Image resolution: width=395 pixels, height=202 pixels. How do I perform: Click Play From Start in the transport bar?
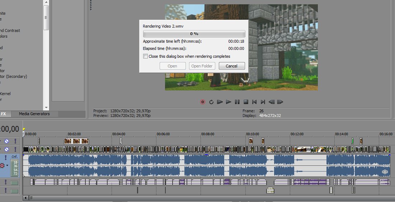click(220, 102)
